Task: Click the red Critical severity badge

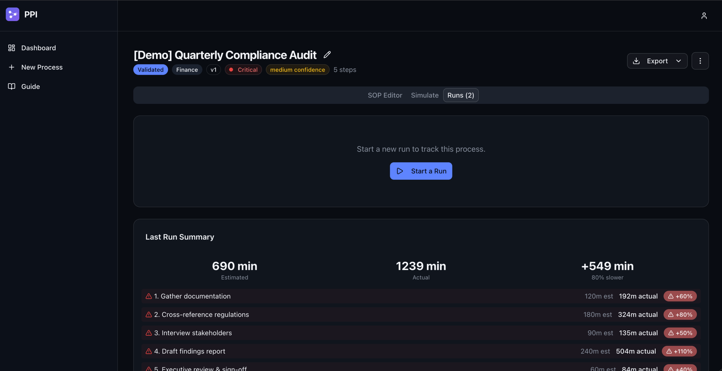Action: click(243, 70)
